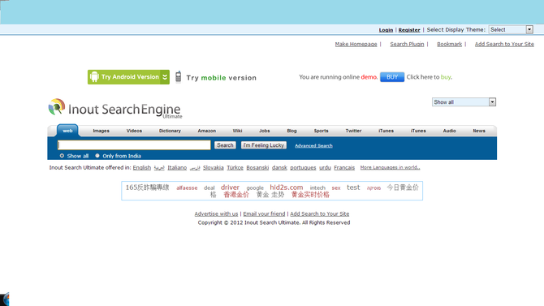Select Only from India radio button

(x=97, y=156)
